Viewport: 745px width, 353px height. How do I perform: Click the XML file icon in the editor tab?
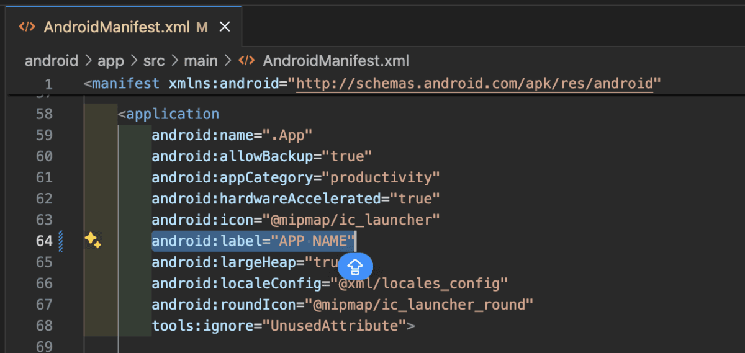(27, 27)
